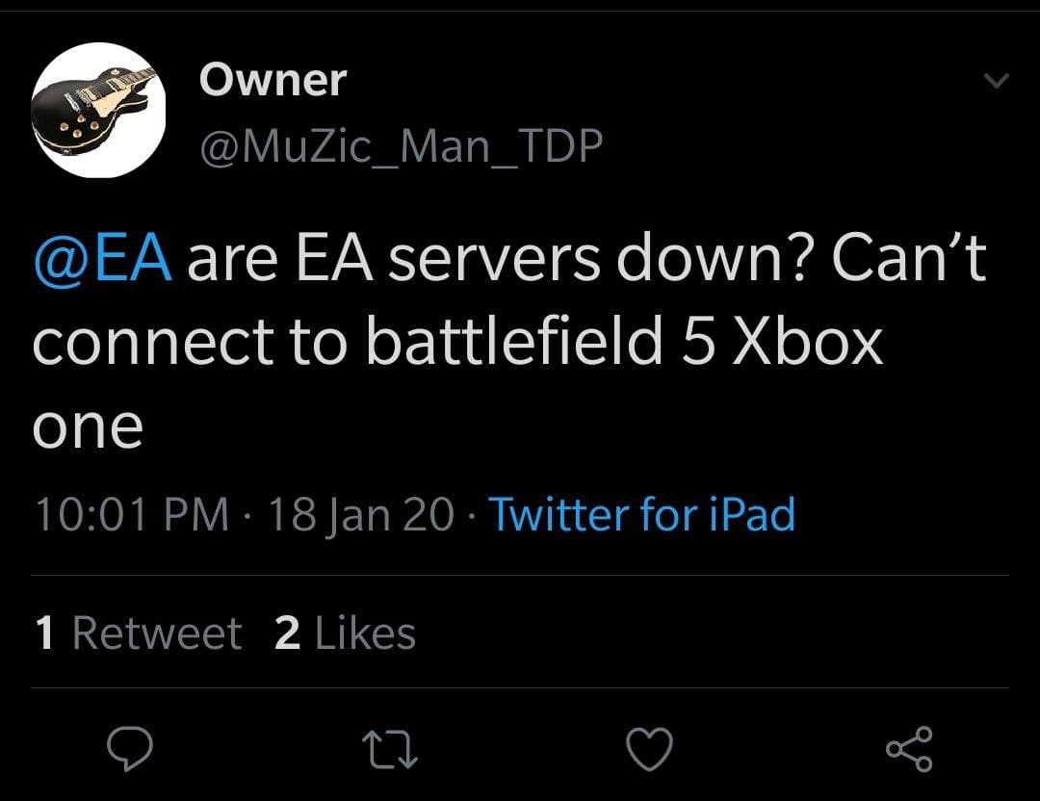Screen dimensions: 1040x801
Task: Expand the tweet options chevron
Action: click(x=998, y=83)
